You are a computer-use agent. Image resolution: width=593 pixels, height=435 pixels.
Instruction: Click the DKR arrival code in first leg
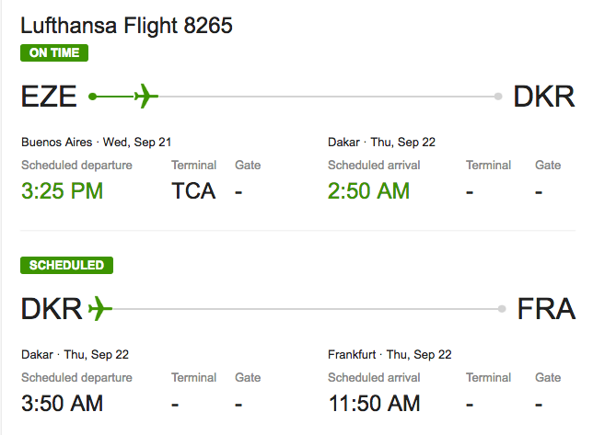[x=544, y=97]
